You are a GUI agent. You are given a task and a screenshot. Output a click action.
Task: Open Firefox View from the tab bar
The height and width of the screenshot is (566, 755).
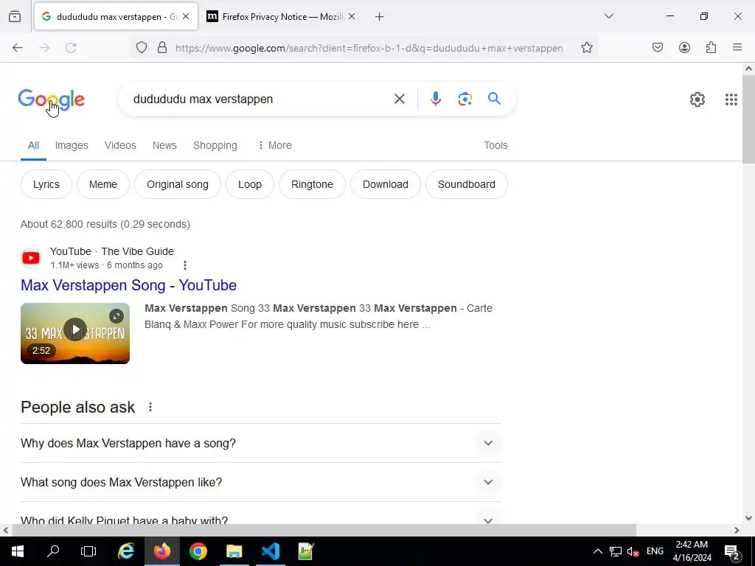click(15, 16)
